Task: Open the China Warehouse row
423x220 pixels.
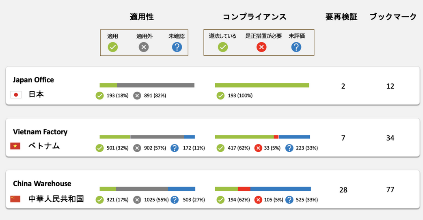Action: point(42,183)
